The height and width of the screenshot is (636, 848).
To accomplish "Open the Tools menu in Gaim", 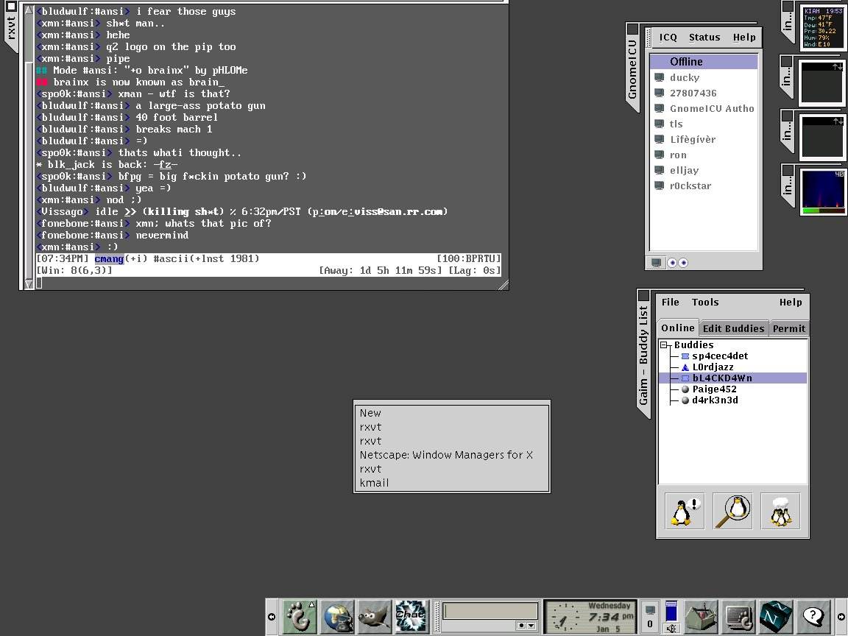I will tap(705, 303).
